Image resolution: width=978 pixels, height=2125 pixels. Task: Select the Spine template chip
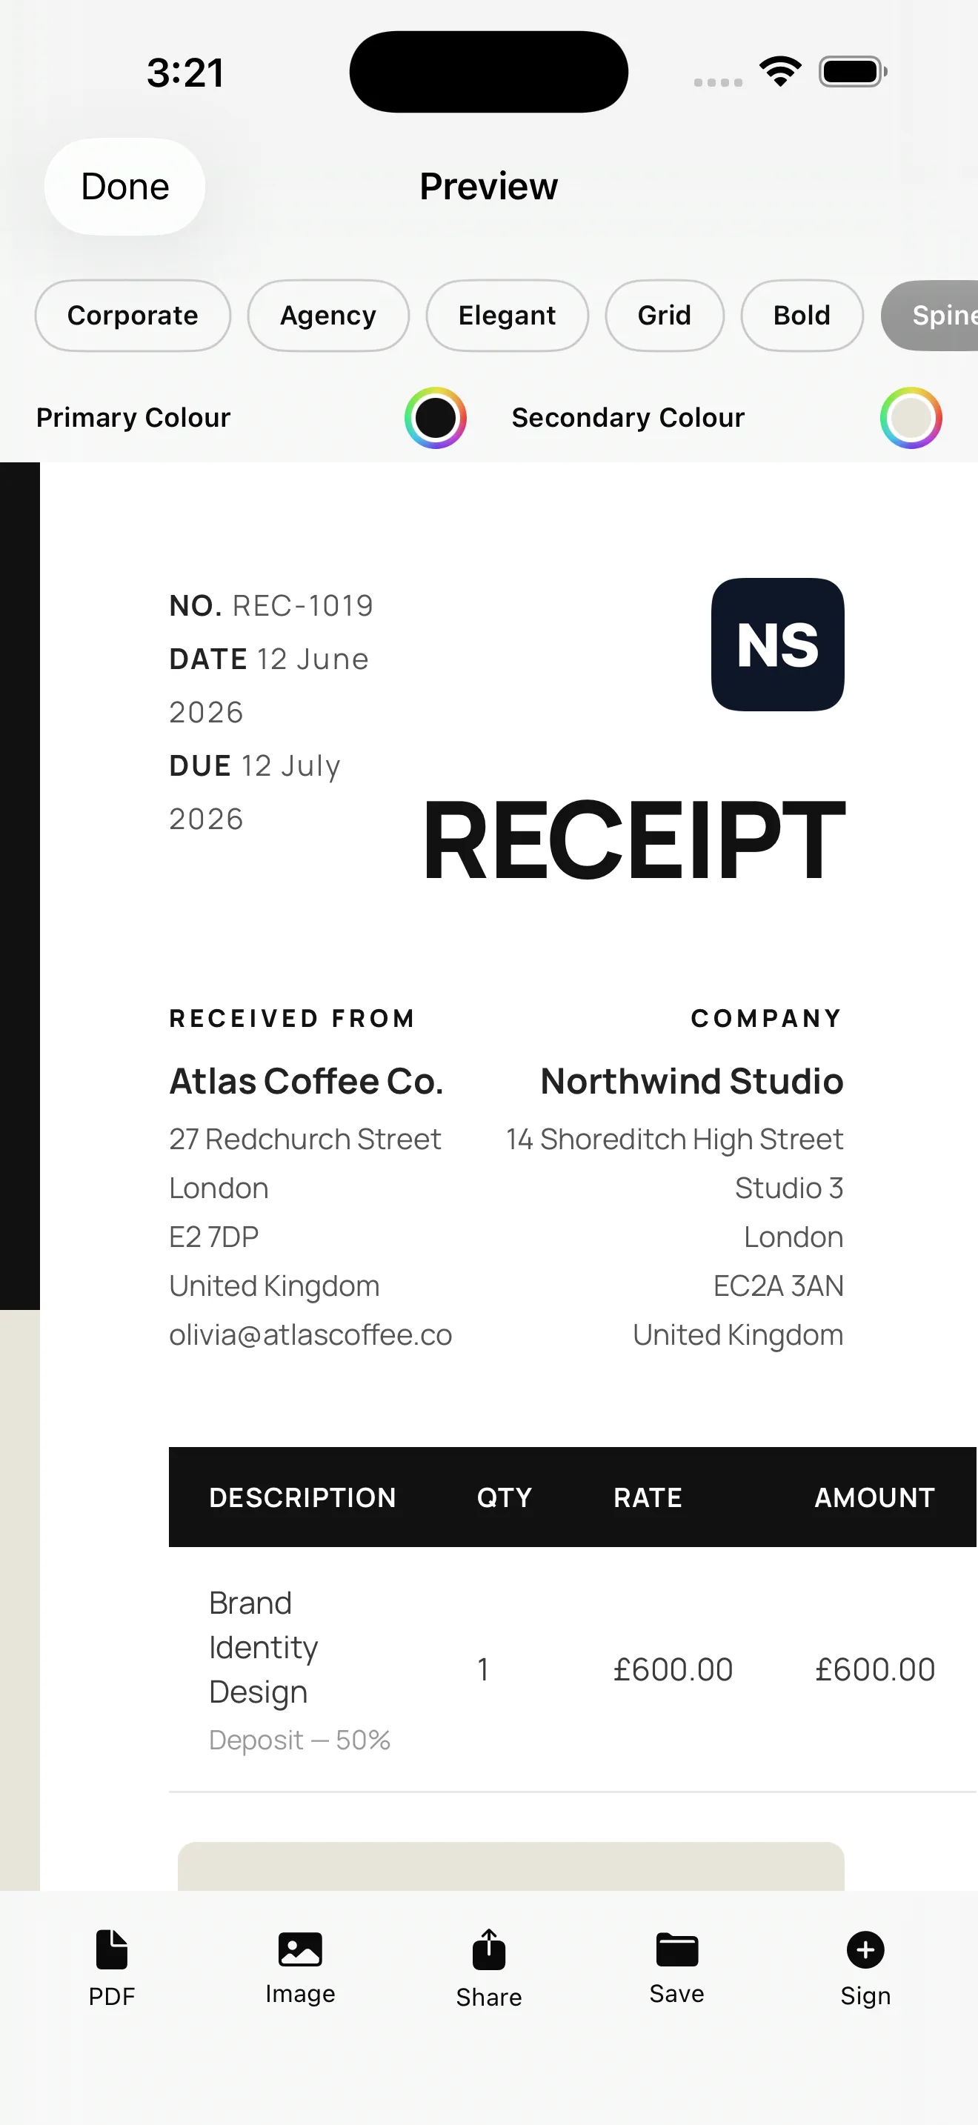tap(930, 315)
